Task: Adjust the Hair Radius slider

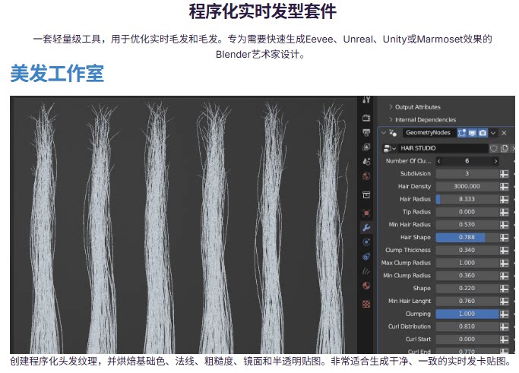Action: [x=467, y=199]
